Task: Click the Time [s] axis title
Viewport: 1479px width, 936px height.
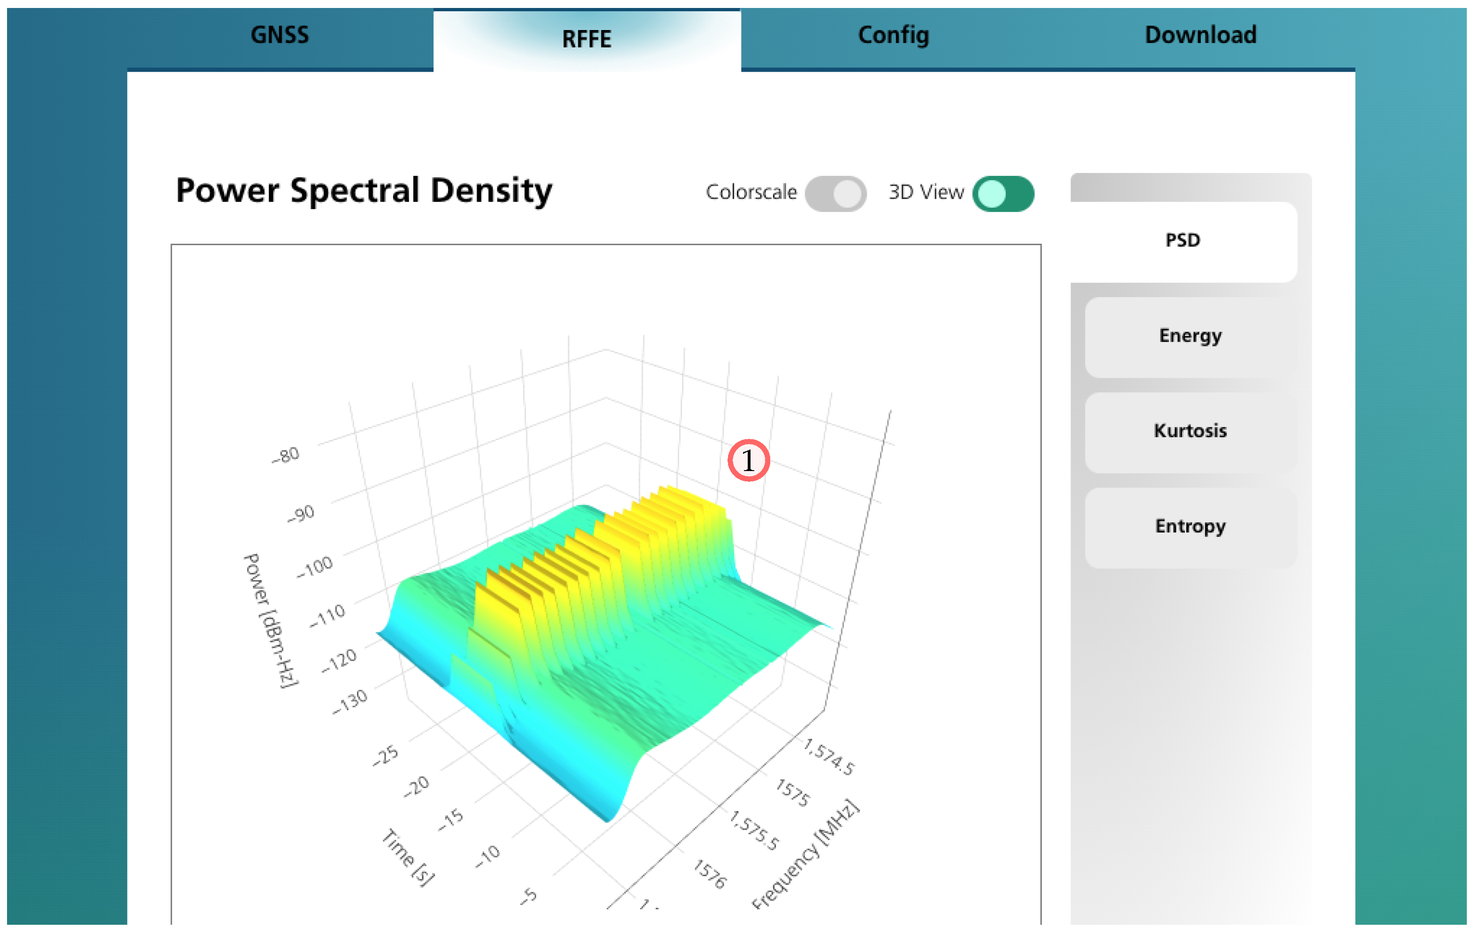Action: coord(409,857)
